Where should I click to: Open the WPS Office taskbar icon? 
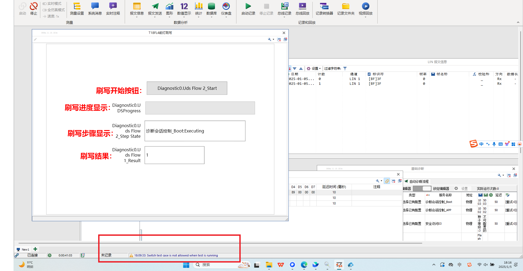[281, 265]
